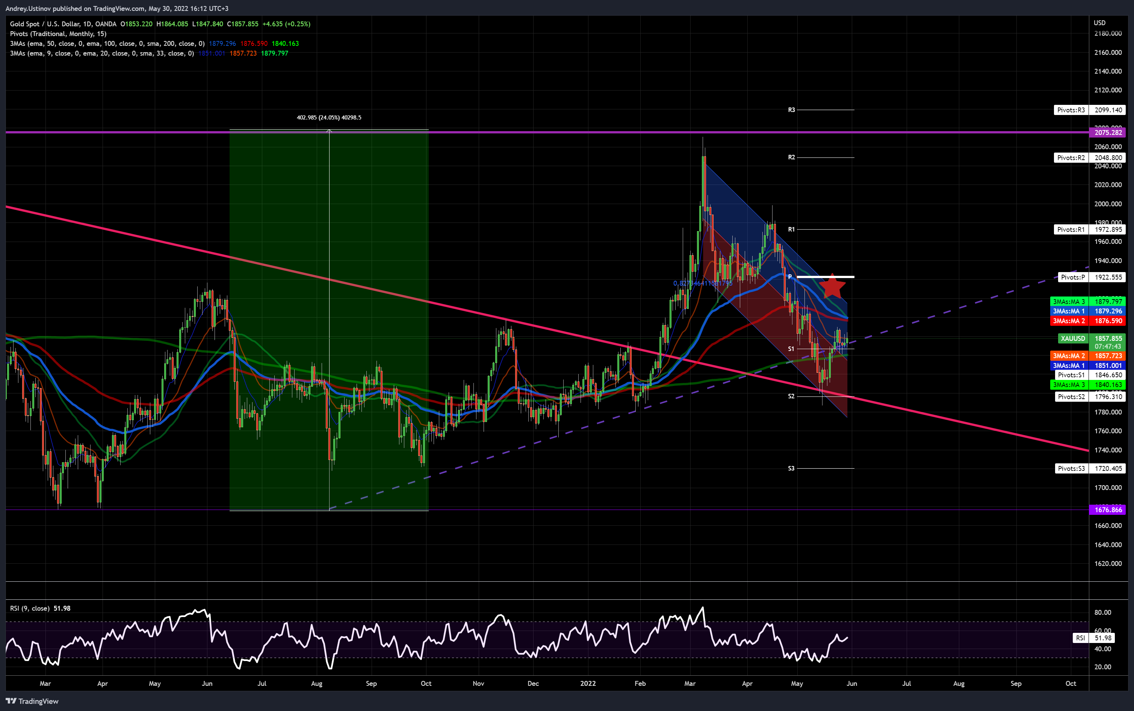This screenshot has height=711, width=1134.
Task: Click the 20.00 RSI axis tick
Action: pos(1103,667)
